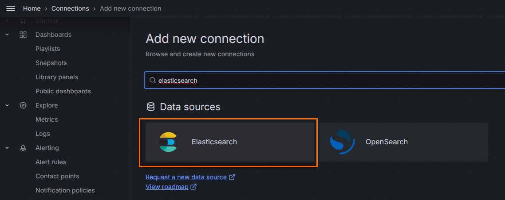
Task: Click the Request a new data source link
Action: coord(186,177)
